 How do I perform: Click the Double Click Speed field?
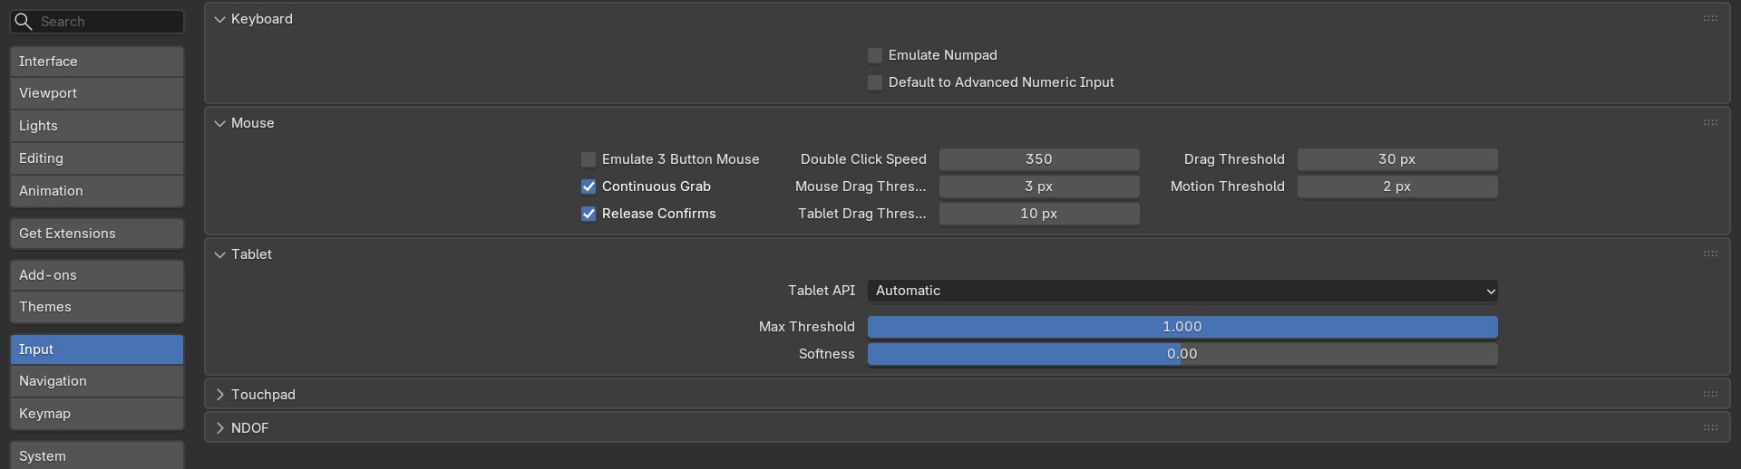click(1039, 159)
